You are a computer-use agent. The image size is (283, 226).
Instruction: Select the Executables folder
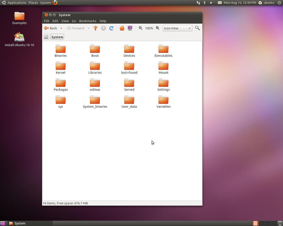pos(163,51)
